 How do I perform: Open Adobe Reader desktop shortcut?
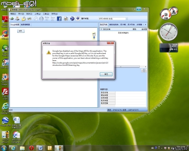(x=5, y=22)
